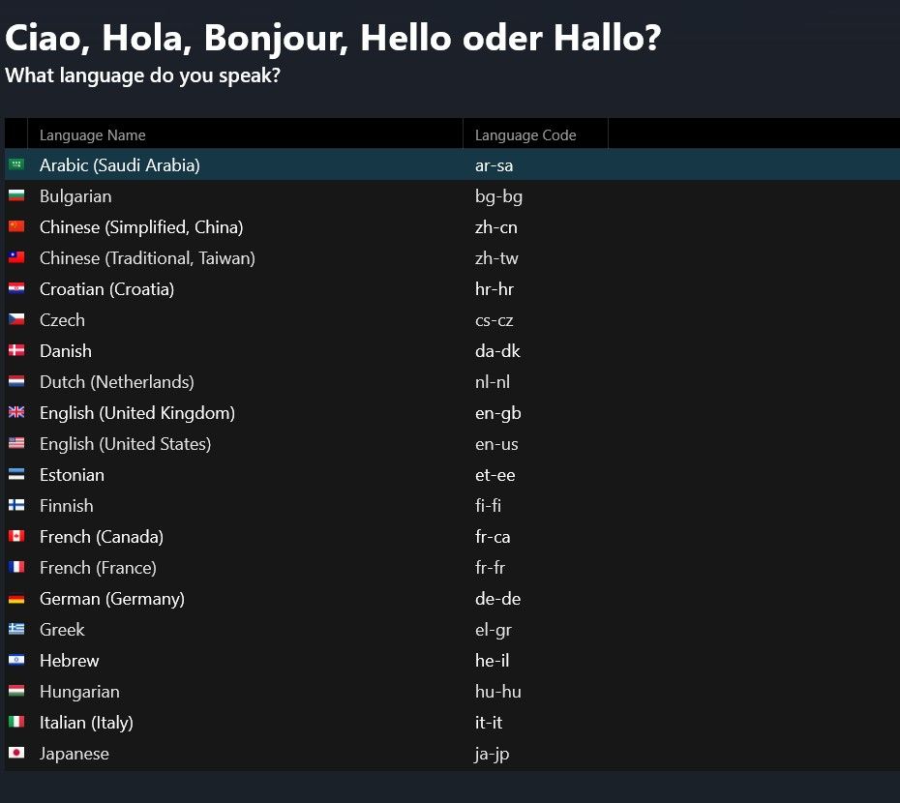This screenshot has width=900, height=803.
Task: Click the Greek flag icon
Action: tap(16, 629)
